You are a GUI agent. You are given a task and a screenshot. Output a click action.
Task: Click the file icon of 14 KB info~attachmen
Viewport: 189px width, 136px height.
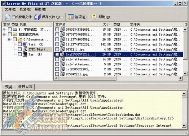[62, 59]
